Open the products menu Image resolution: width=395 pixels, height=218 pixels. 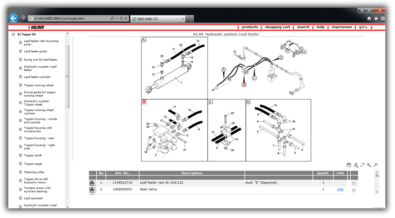point(250,27)
